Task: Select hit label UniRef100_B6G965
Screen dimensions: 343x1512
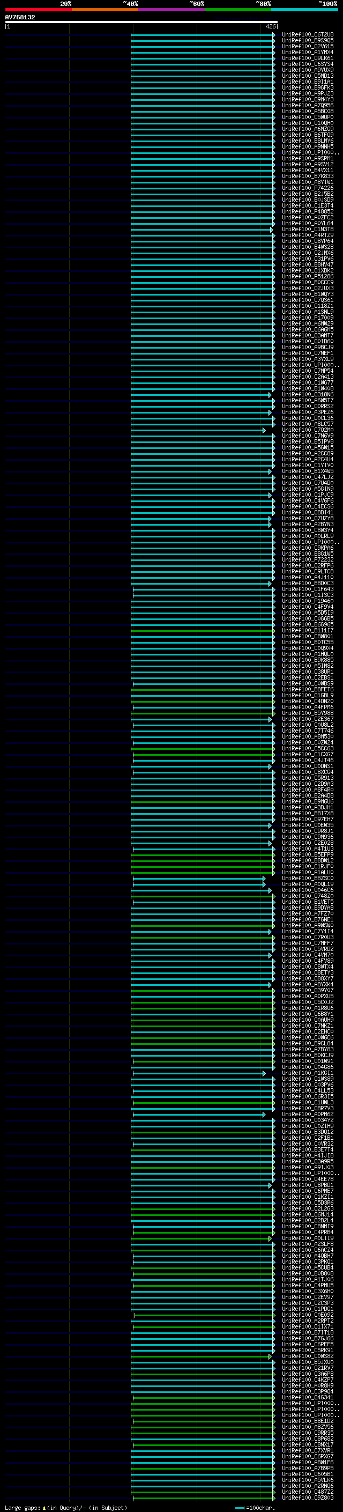Action: 307,624
